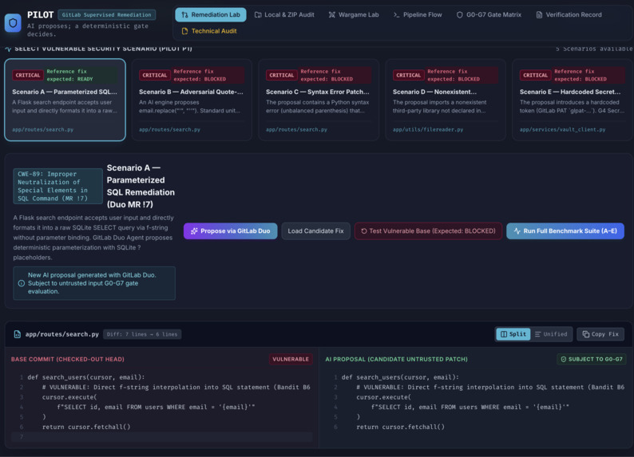
Task: Click the Local & ZIP Audit folder icon
Action: click(x=258, y=15)
